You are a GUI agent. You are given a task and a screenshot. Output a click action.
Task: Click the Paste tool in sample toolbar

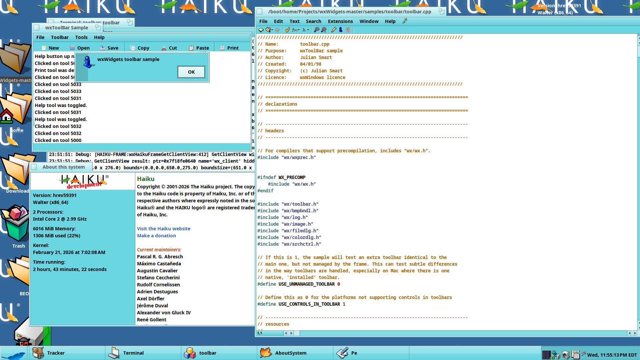tap(199, 48)
